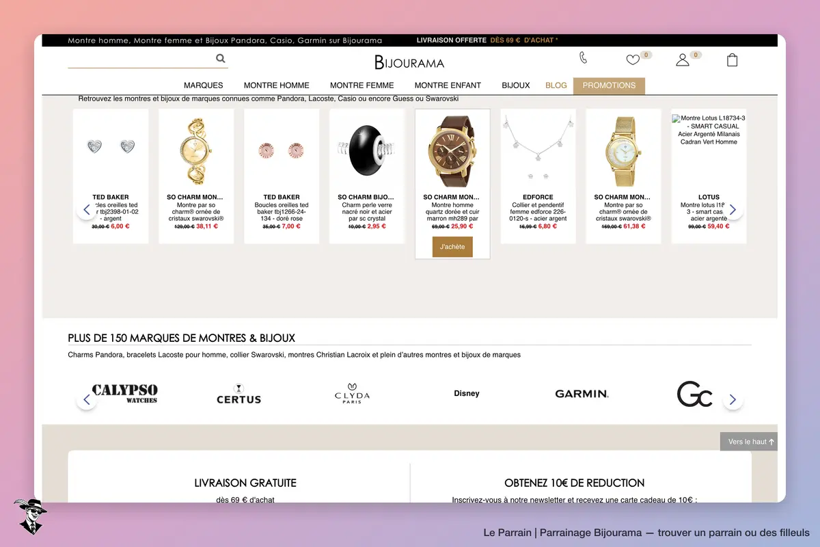This screenshot has height=547, width=820.
Task: Open the gold Swarovski bracelet watch image
Action: (196, 150)
